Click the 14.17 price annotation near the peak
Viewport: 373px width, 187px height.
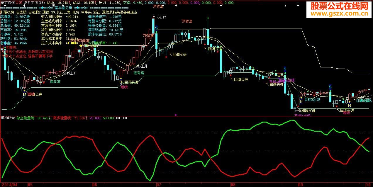pyautogui.click(x=161, y=17)
